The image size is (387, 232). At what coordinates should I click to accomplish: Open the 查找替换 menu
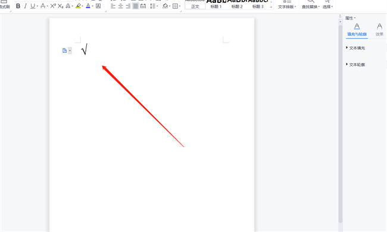(x=311, y=4)
